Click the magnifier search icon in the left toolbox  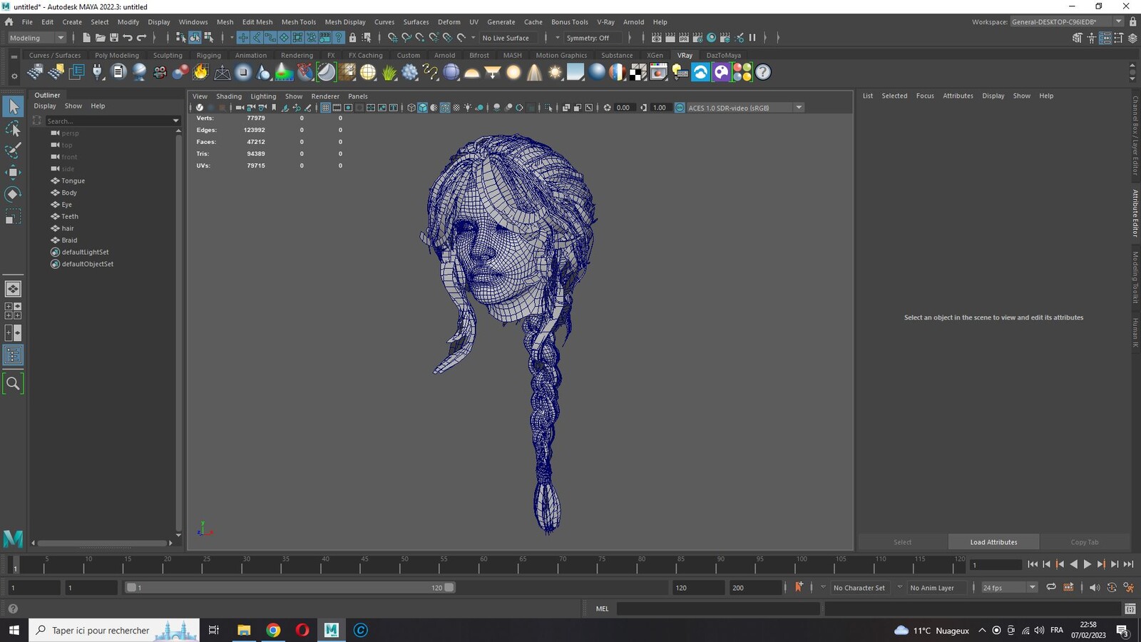click(x=13, y=383)
